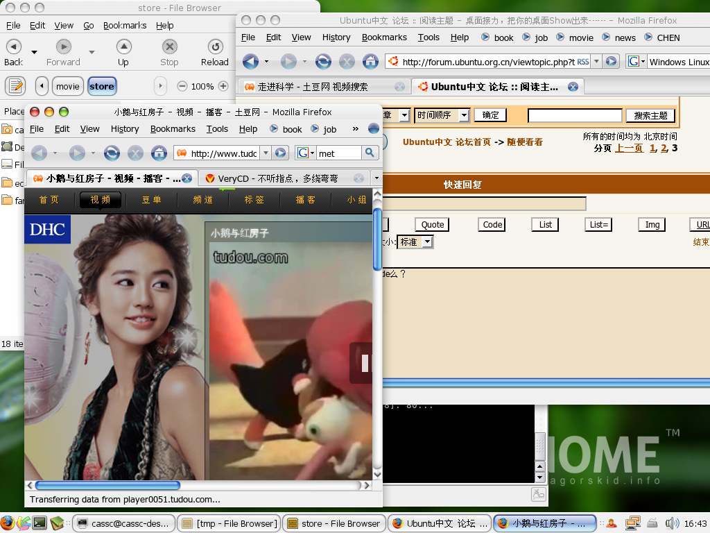This screenshot has height=533, width=710.
Task: Zoom out in the File Browser
Action: (182, 86)
